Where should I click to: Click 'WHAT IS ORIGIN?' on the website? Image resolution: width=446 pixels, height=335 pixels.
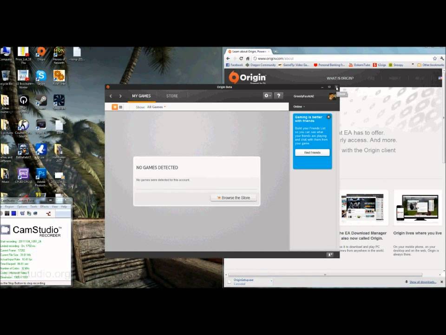(340, 78)
